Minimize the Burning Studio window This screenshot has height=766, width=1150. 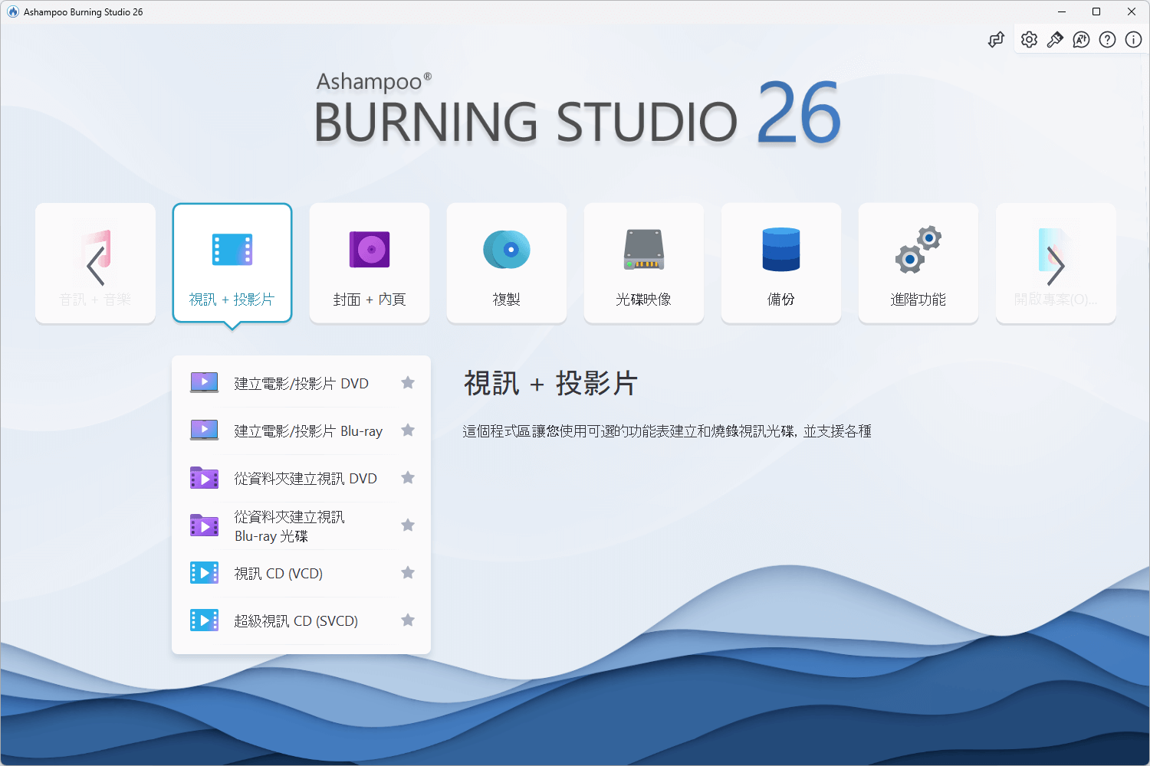(1062, 11)
